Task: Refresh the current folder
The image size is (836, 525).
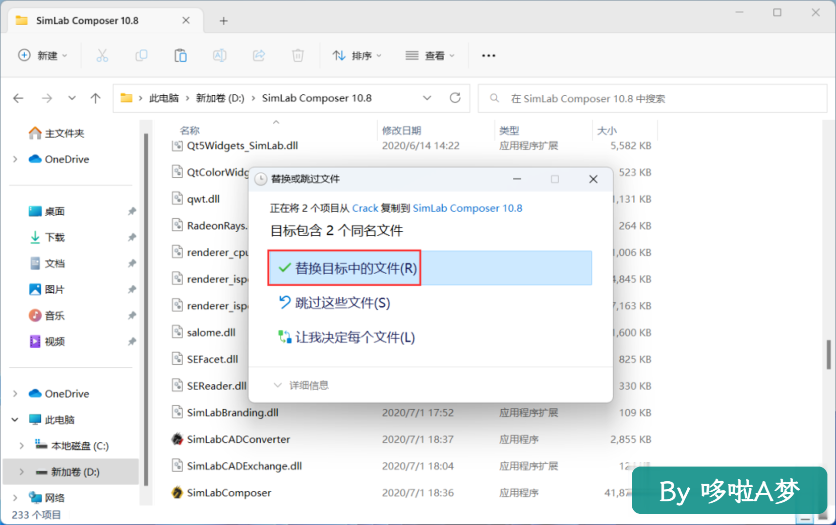Action: coord(455,98)
